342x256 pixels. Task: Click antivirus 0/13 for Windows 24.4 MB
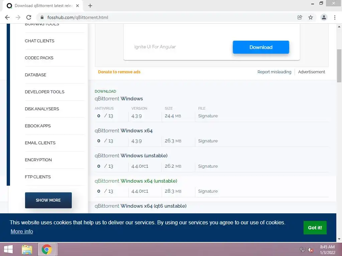click(x=105, y=116)
